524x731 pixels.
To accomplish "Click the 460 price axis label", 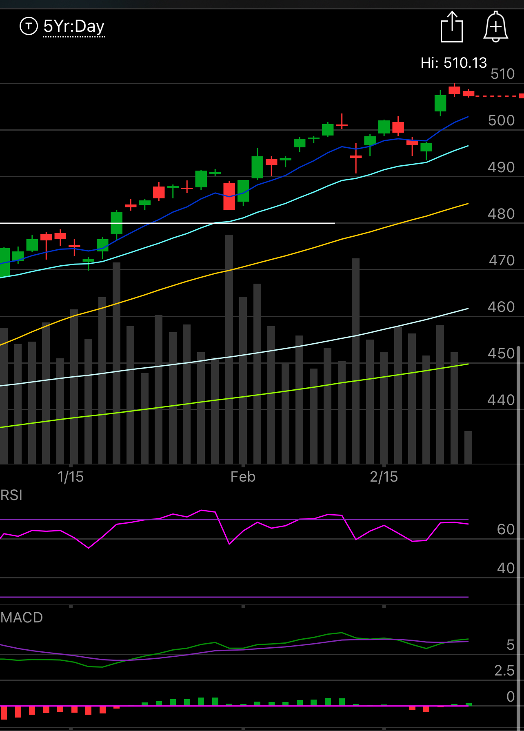I will pos(502,307).
